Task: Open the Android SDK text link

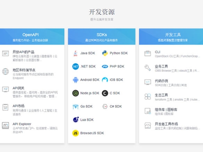Action: point(90,80)
